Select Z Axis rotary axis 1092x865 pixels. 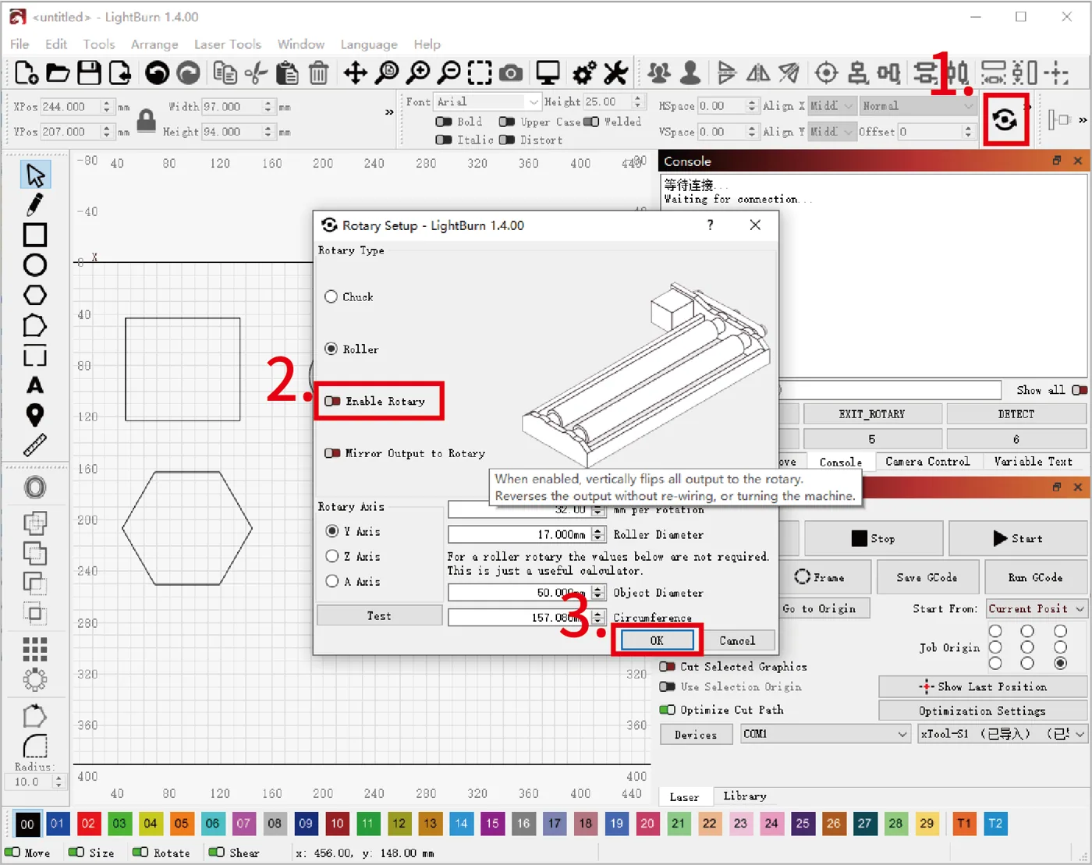(x=331, y=556)
